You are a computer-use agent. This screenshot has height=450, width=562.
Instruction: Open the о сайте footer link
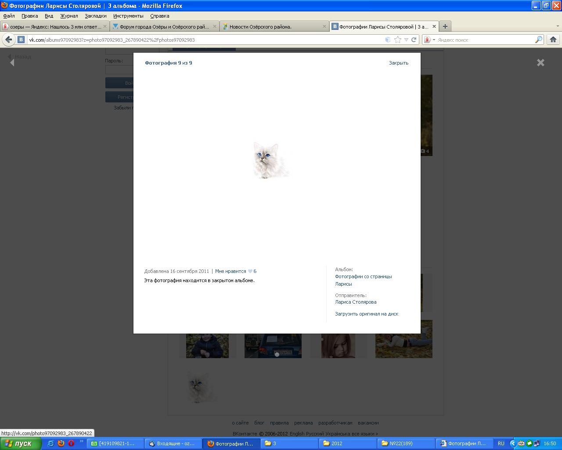tap(240, 423)
